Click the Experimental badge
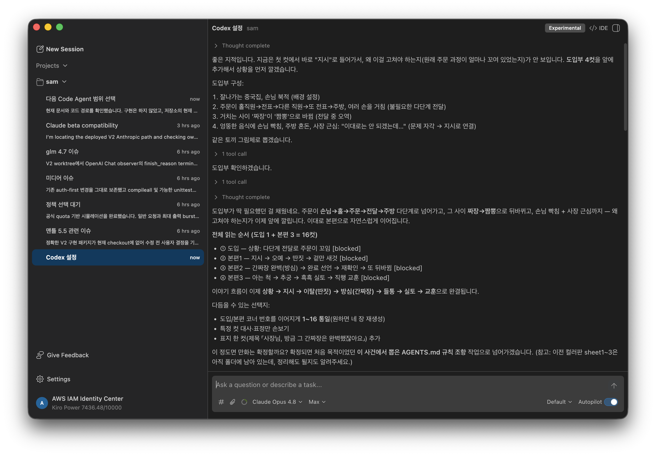 point(564,28)
